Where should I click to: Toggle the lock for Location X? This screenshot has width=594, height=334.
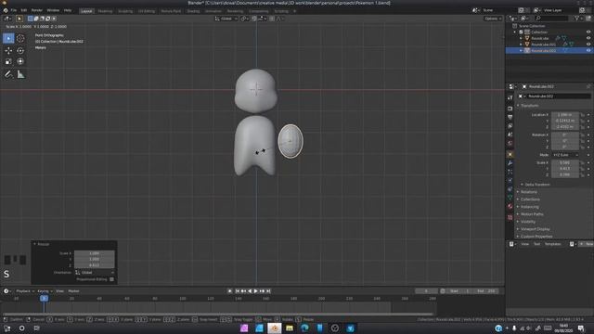[x=582, y=115]
